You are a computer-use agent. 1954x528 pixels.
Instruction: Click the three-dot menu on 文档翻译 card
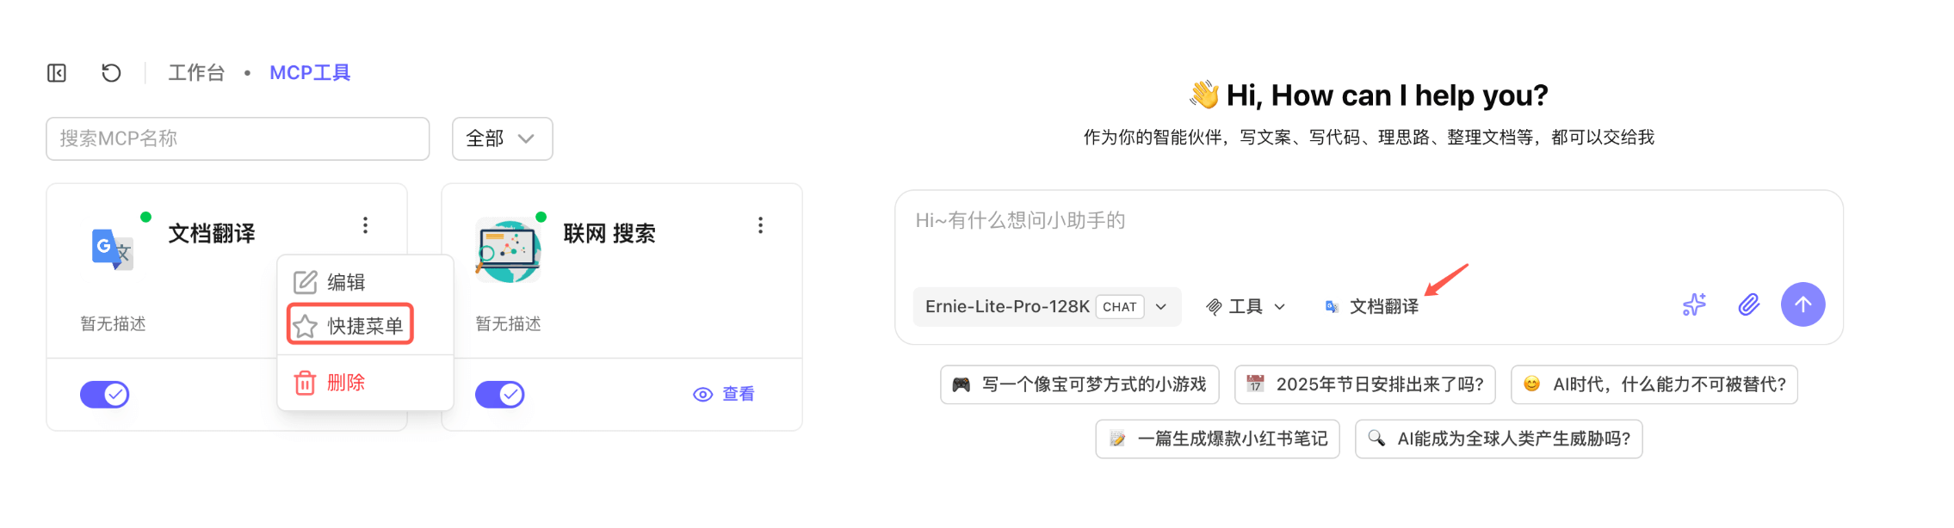[x=366, y=225]
